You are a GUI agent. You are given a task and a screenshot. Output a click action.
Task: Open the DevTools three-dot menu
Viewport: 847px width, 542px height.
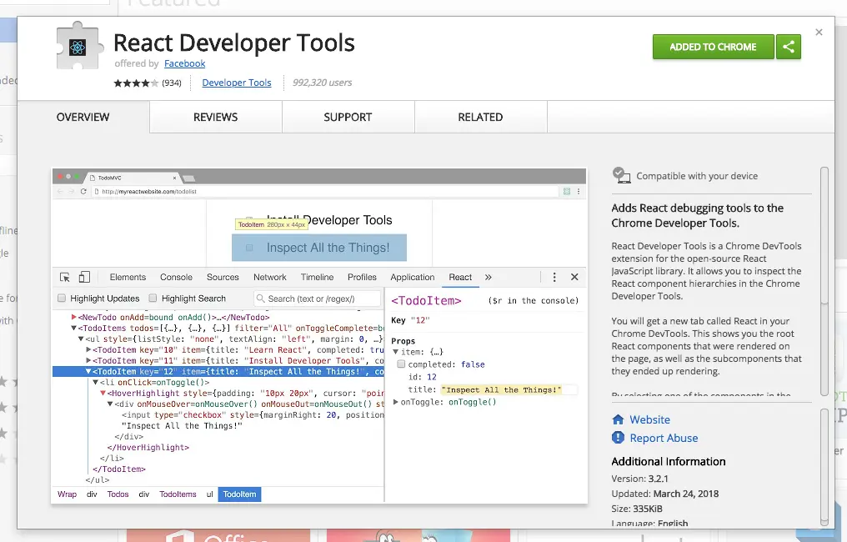[554, 277]
